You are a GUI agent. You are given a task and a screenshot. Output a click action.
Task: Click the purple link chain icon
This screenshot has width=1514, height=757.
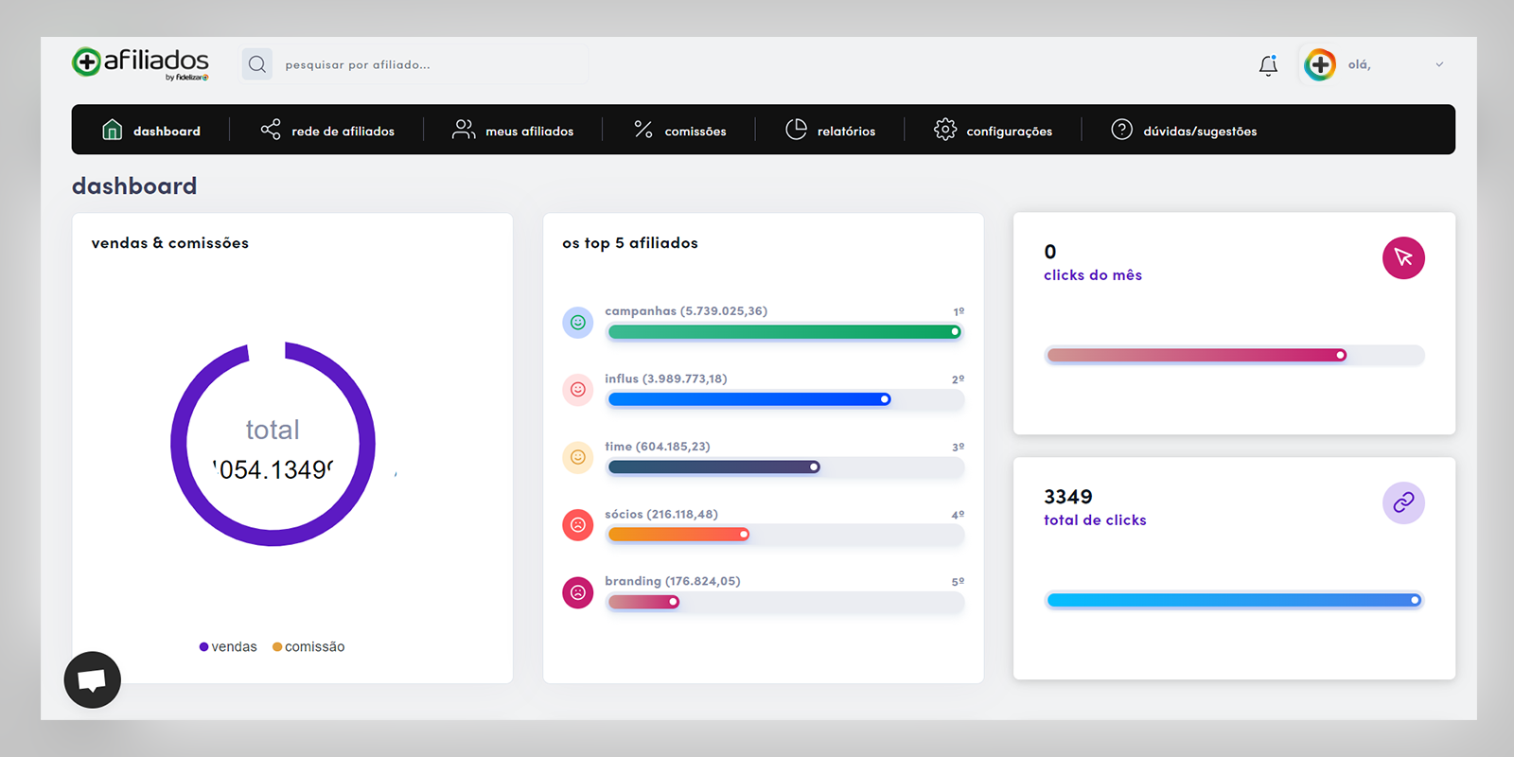(x=1403, y=502)
